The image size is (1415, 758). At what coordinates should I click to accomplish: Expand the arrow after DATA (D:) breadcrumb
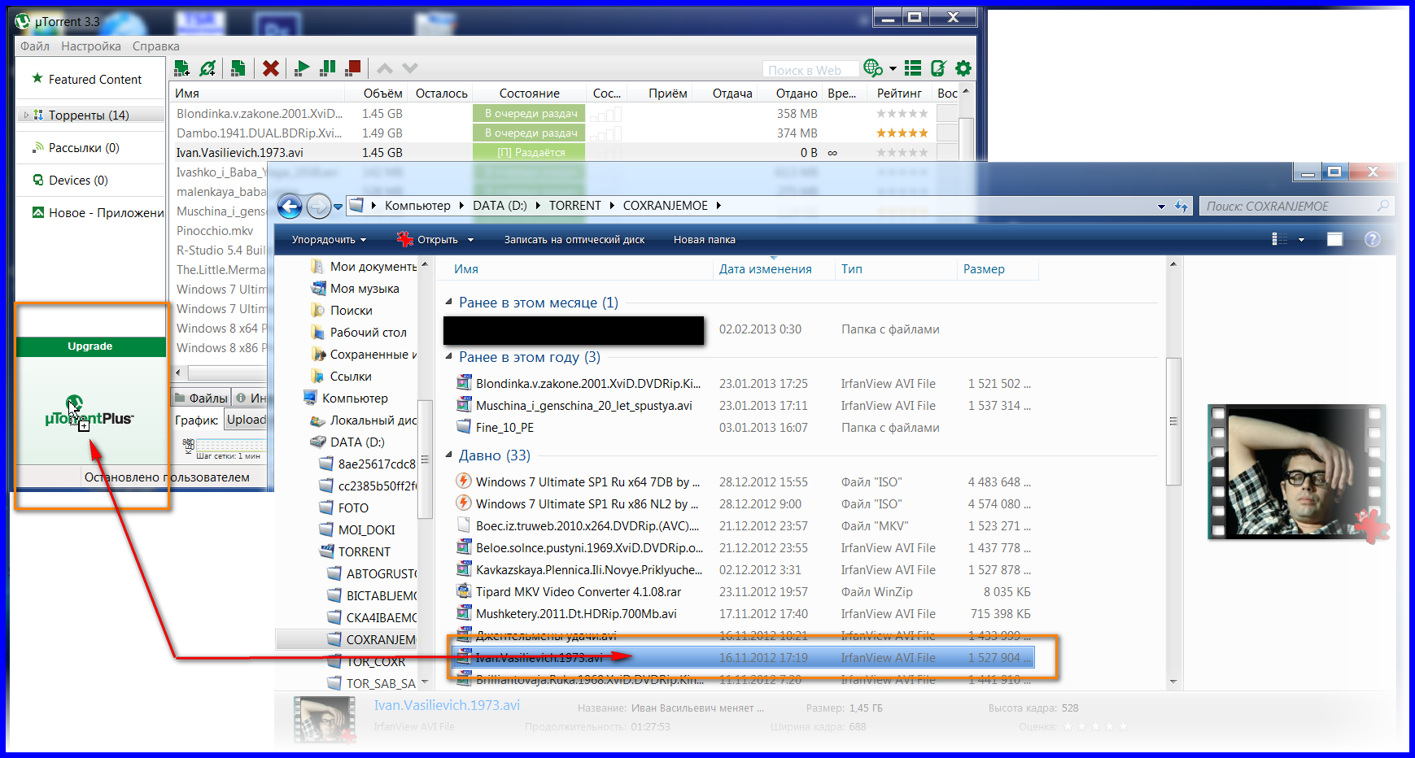point(539,206)
